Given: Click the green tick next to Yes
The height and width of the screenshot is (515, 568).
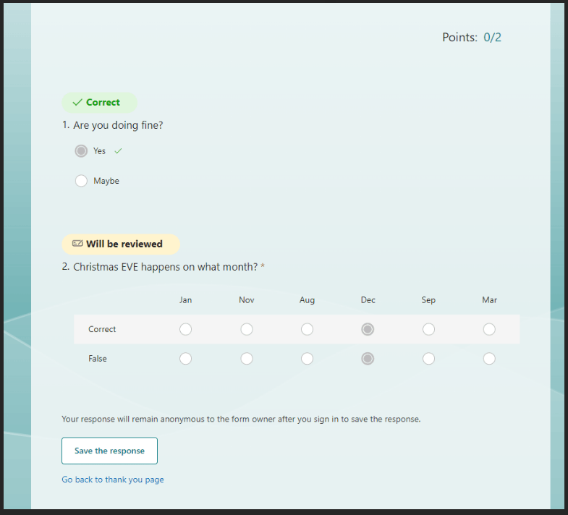Looking at the screenshot, I should 118,151.
